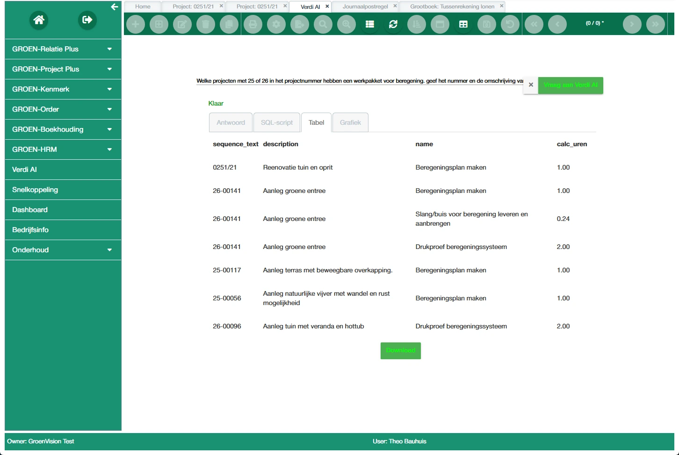Expand the GROEN-Boekhouding menu
Screen dimensions: 679x455
(63, 129)
